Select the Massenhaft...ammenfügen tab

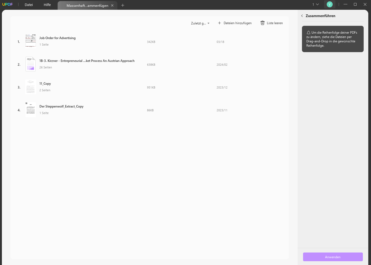click(87, 5)
